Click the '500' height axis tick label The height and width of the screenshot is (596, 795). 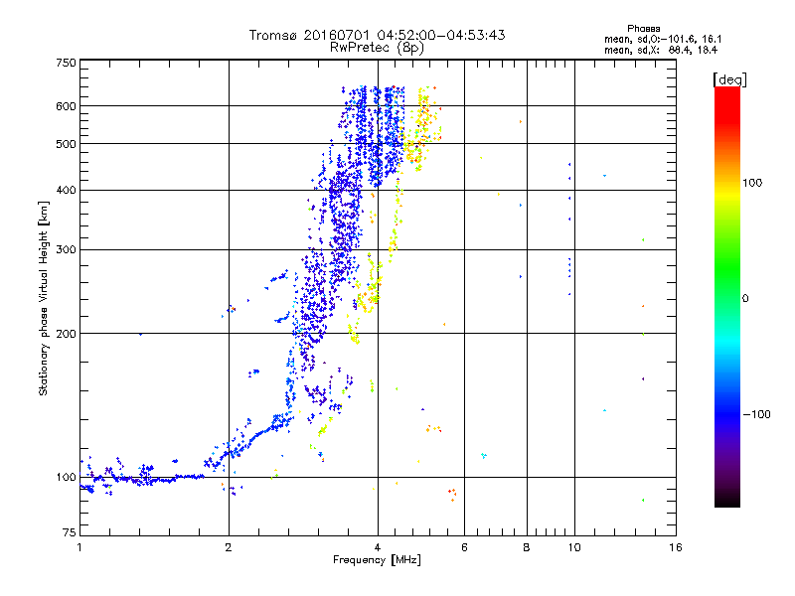(x=66, y=144)
